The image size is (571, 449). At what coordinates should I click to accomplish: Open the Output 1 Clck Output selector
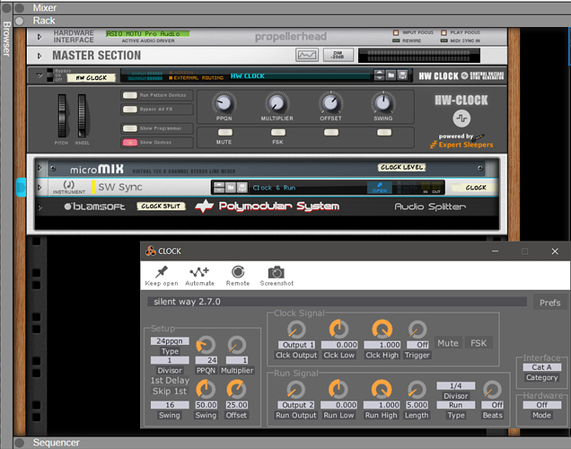coord(296,345)
